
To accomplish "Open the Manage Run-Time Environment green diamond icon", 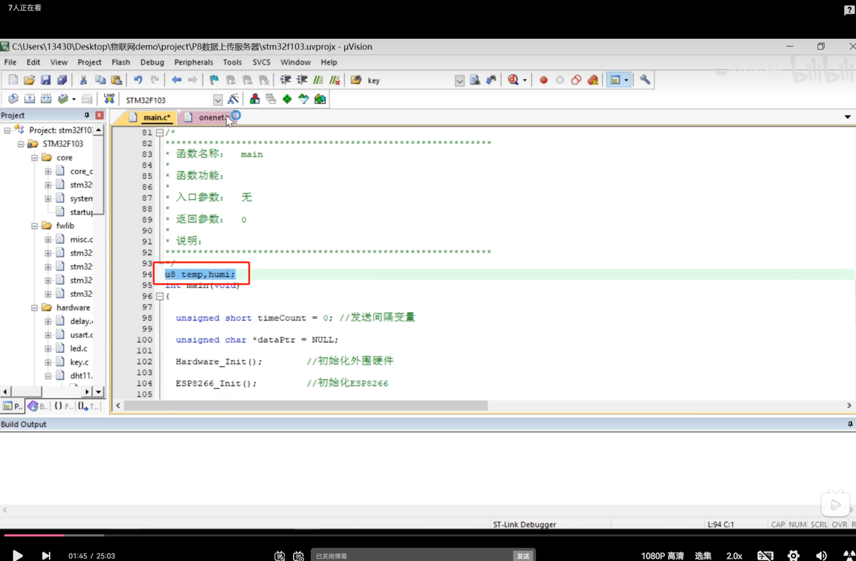I will [287, 99].
